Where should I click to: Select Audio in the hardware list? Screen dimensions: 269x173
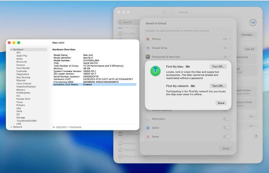click(x=19, y=59)
